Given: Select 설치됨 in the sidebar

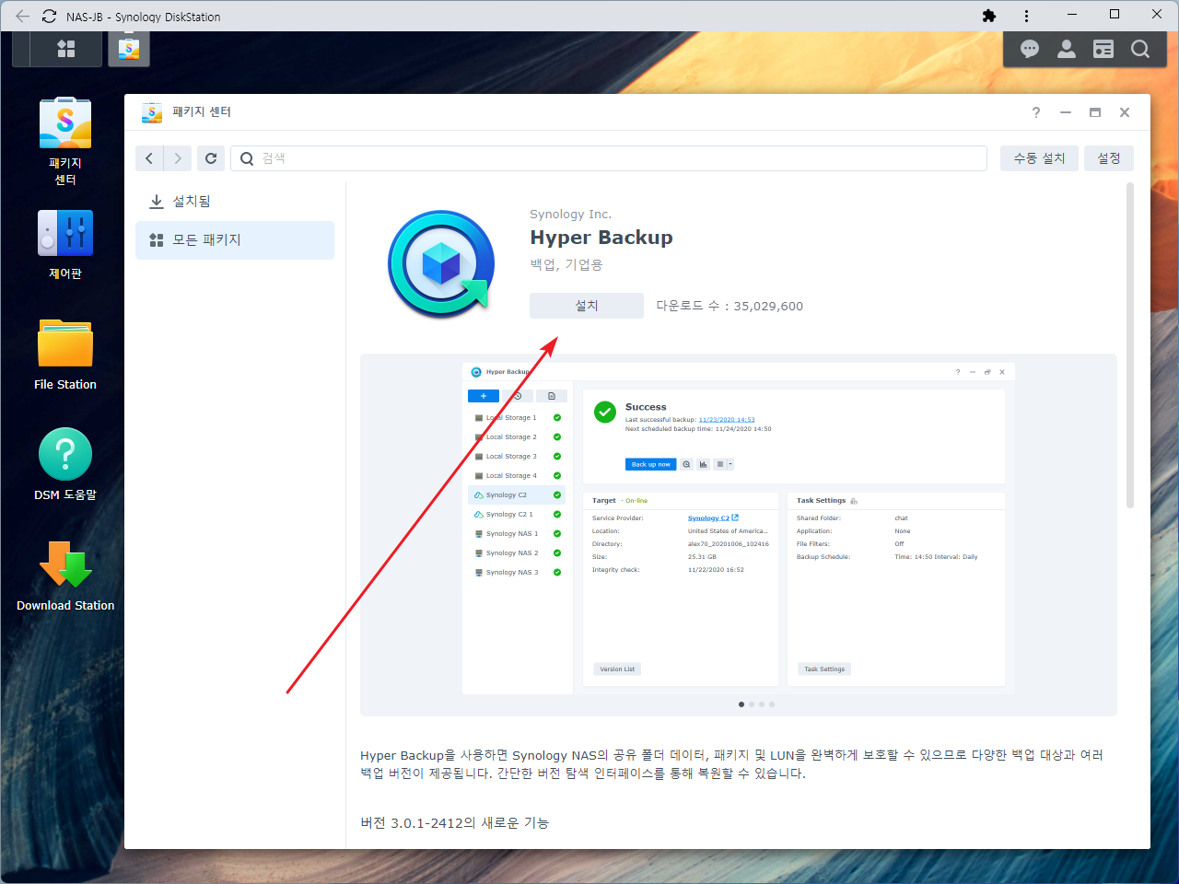Looking at the screenshot, I should click(235, 201).
